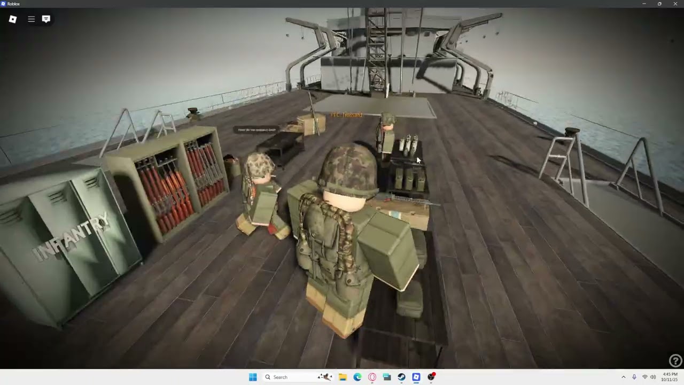Image resolution: width=684 pixels, height=385 pixels.
Task: Open the Roblox menu logo button
Action: [x=13, y=19]
